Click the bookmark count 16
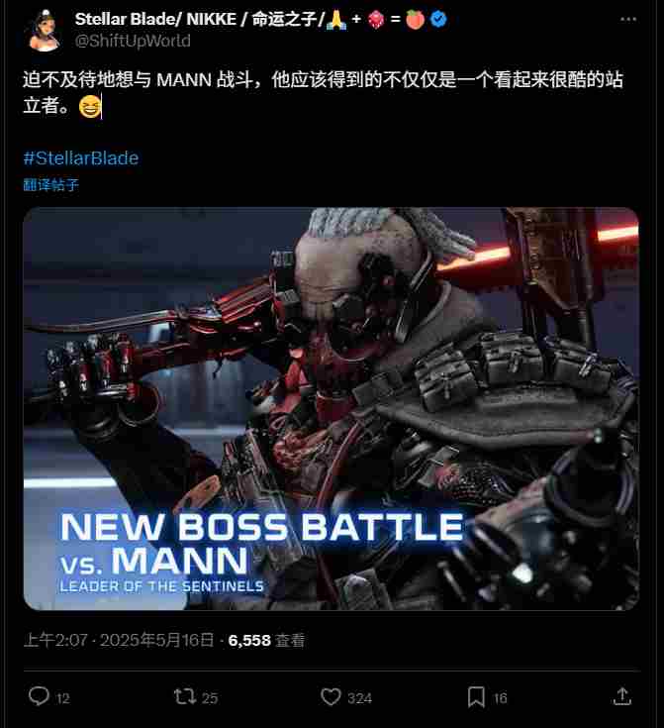Image resolution: width=664 pixels, height=728 pixels. tap(500, 698)
